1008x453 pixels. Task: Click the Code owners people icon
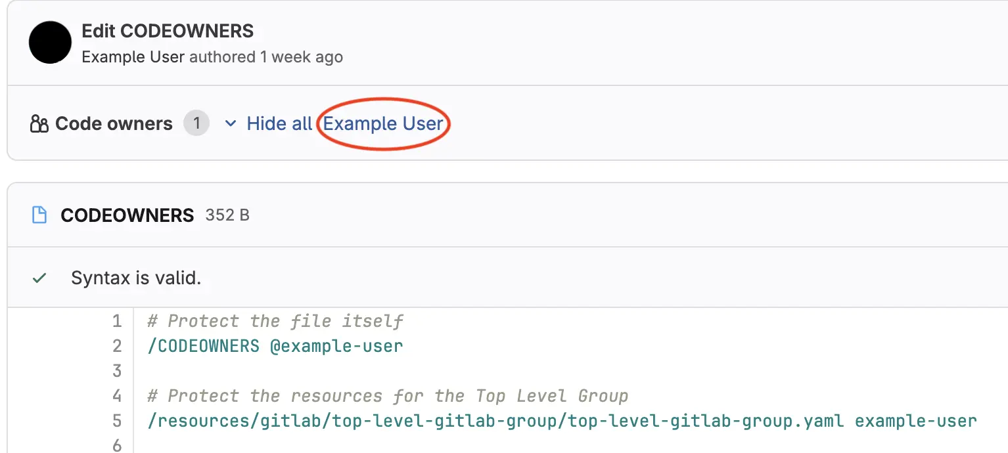[x=39, y=124]
